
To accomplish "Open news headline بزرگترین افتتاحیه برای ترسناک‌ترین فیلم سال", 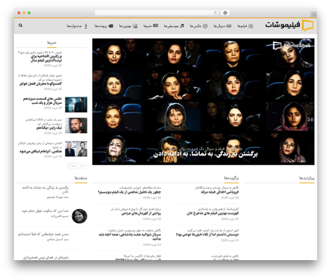I will tap(46, 58).
